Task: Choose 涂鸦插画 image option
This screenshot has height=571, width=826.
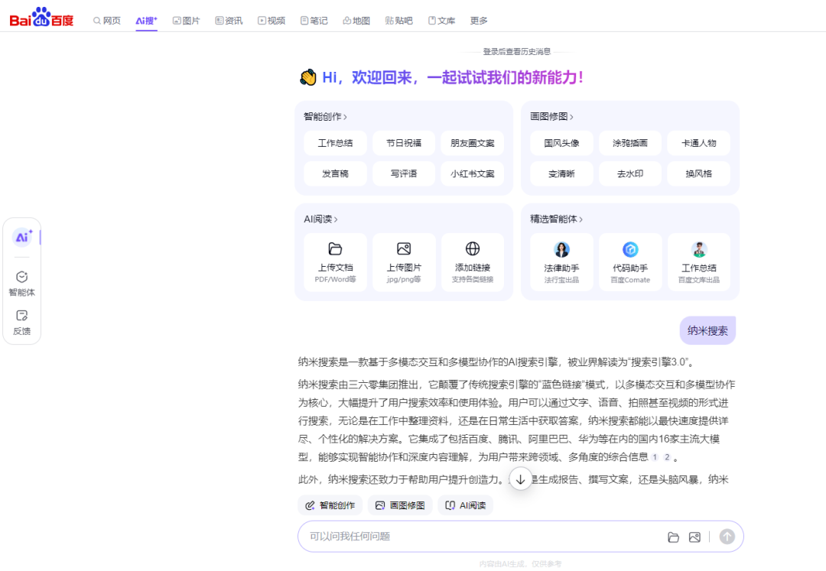Action: coord(630,143)
